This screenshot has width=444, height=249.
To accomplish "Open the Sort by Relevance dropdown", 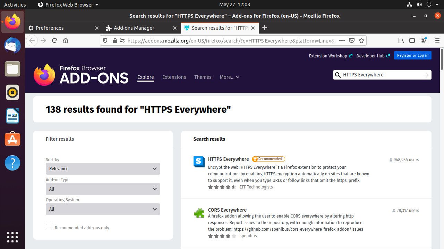I will (103, 169).
